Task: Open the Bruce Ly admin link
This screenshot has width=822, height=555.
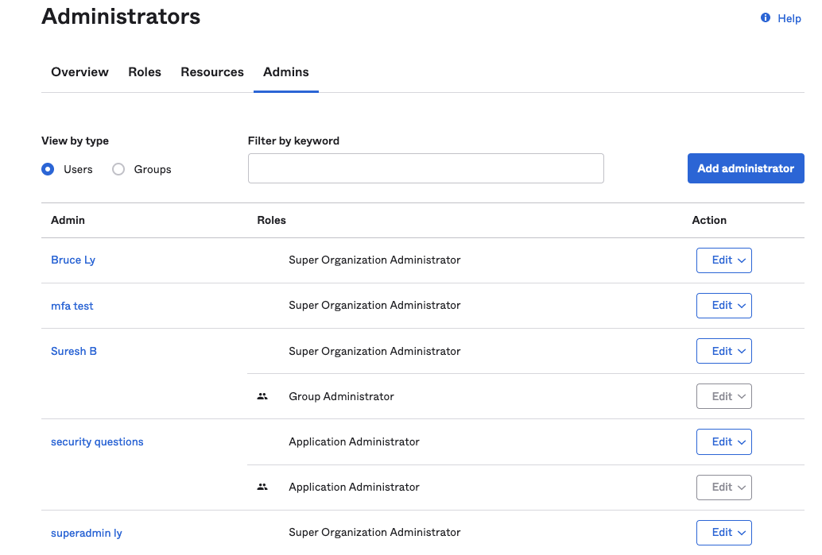Action: point(73,260)
